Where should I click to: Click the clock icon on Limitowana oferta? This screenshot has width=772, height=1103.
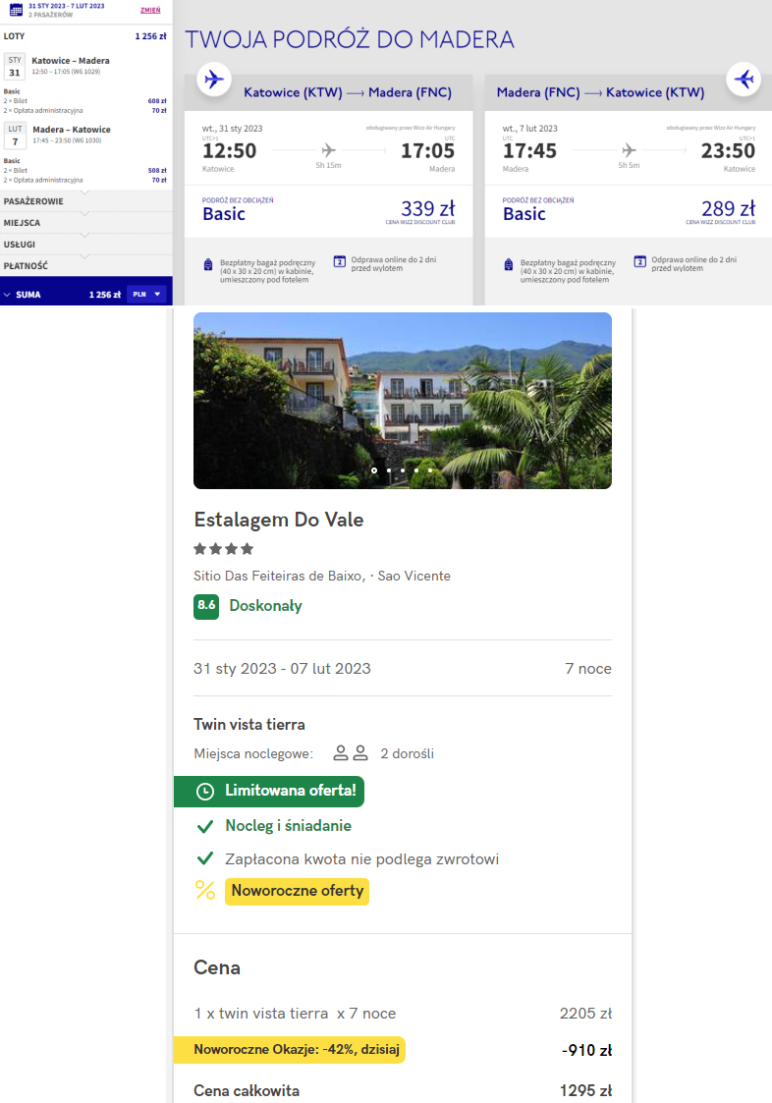click(204, 791)
